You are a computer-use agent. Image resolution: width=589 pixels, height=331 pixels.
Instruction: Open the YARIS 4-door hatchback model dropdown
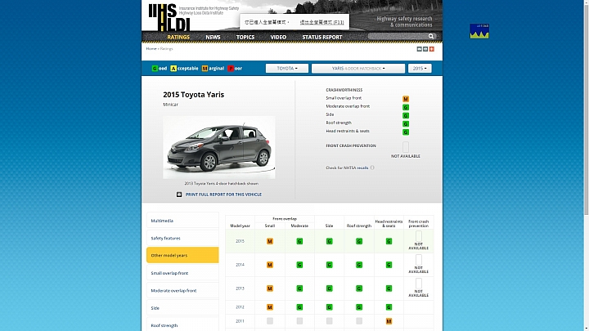tap(358, 69)
